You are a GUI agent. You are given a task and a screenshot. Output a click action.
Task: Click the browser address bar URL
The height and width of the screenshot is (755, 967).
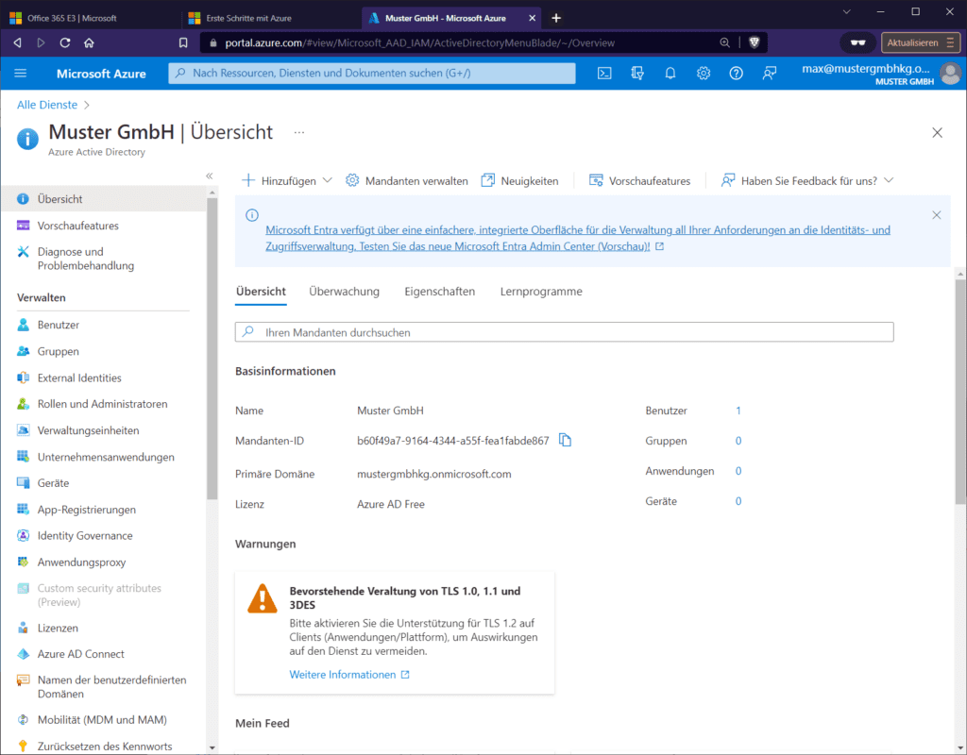pos(419,42)
